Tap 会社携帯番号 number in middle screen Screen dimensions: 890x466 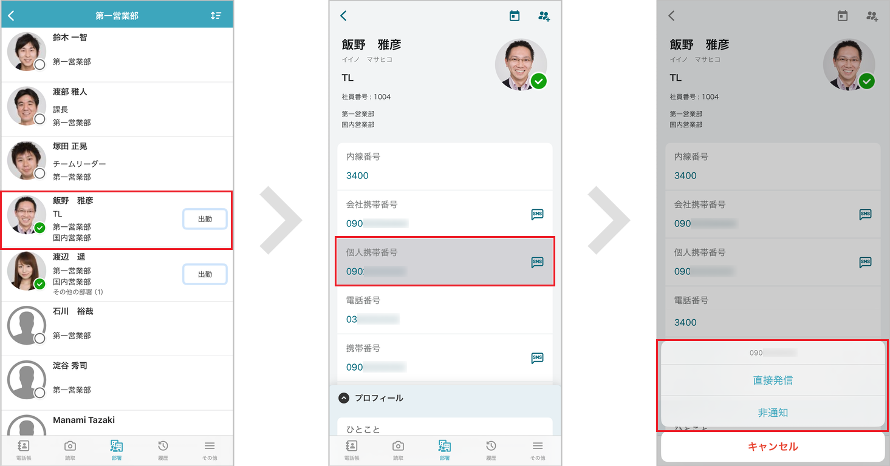pyautogui.click(x=377, y=223)
